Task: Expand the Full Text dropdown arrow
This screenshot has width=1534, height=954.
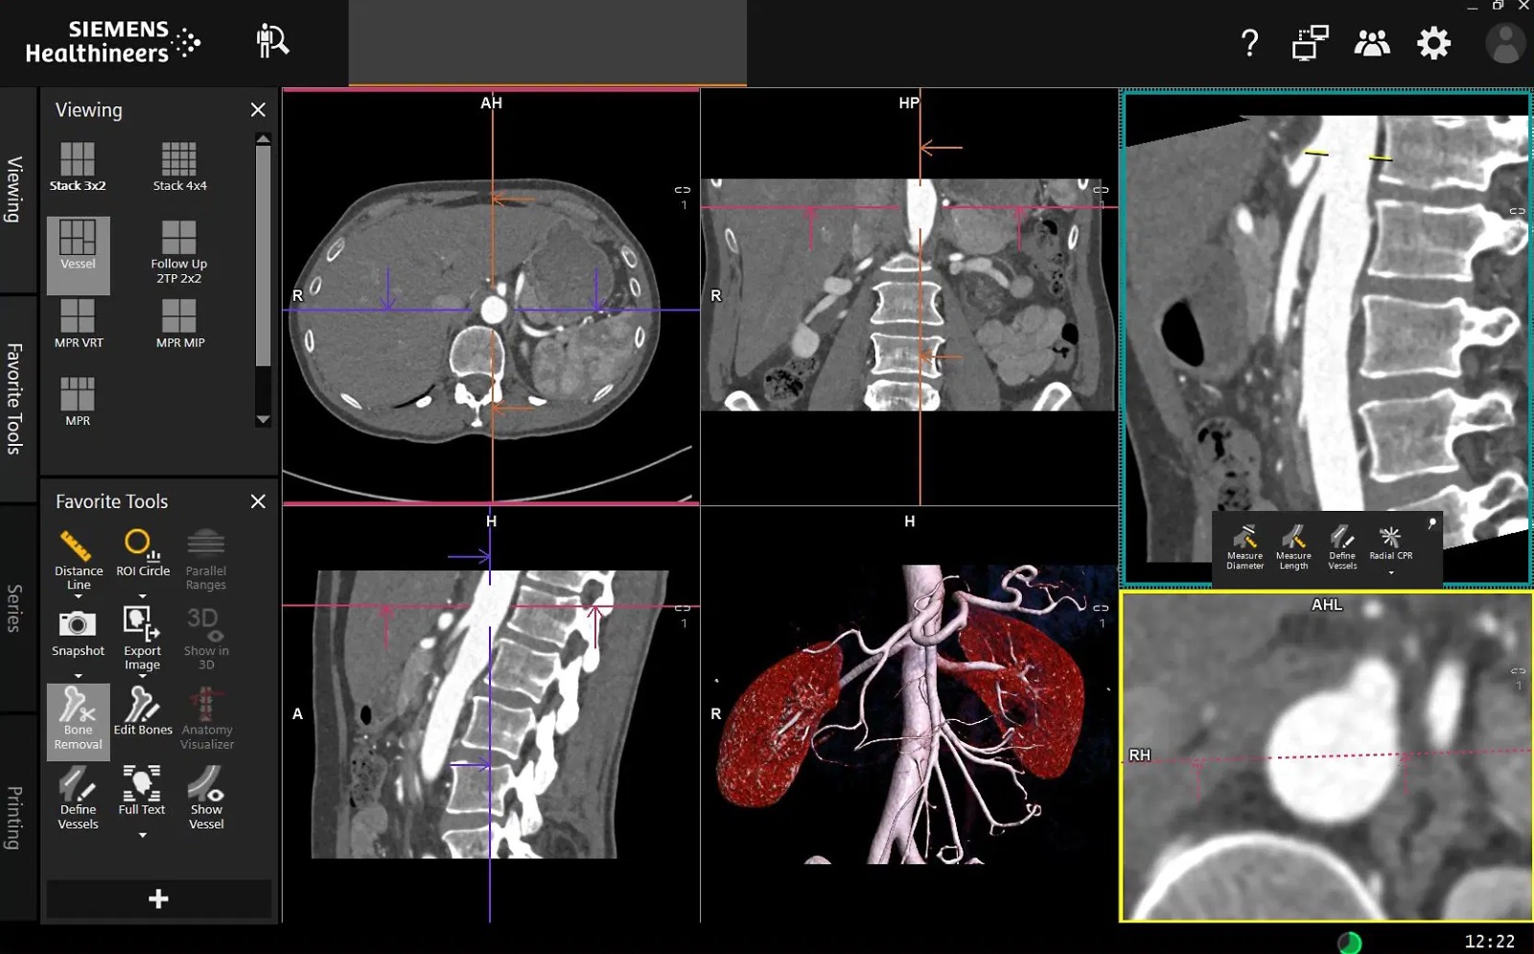Action: [143, 835]
